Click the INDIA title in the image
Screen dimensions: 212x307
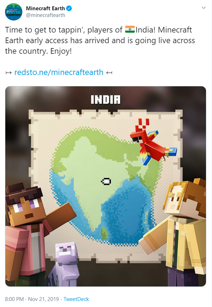pyautogui.click(x=106, y=99)
